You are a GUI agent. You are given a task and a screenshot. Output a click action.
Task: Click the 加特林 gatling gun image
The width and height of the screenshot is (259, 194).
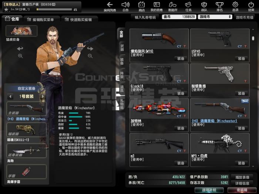[159, 109]
